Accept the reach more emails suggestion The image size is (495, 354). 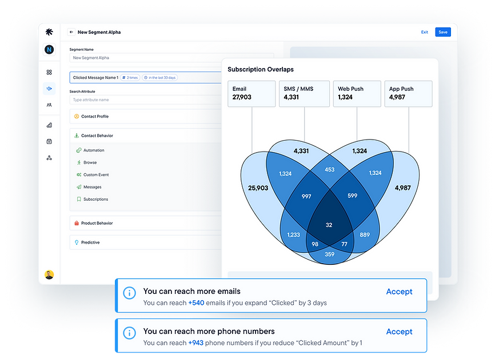point(399,292)
